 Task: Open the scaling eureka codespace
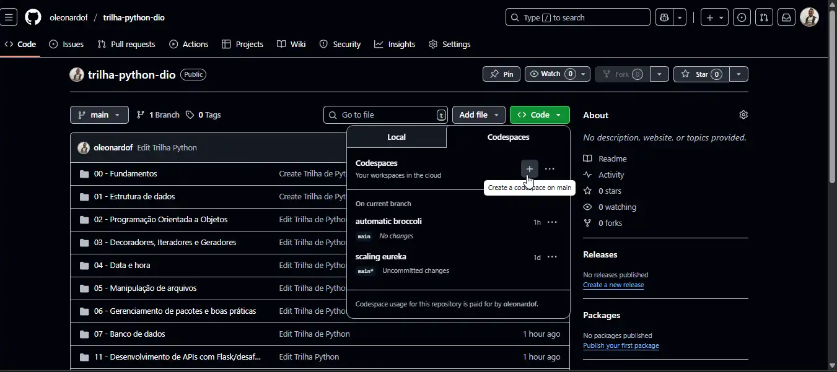[x=381, y=257]
